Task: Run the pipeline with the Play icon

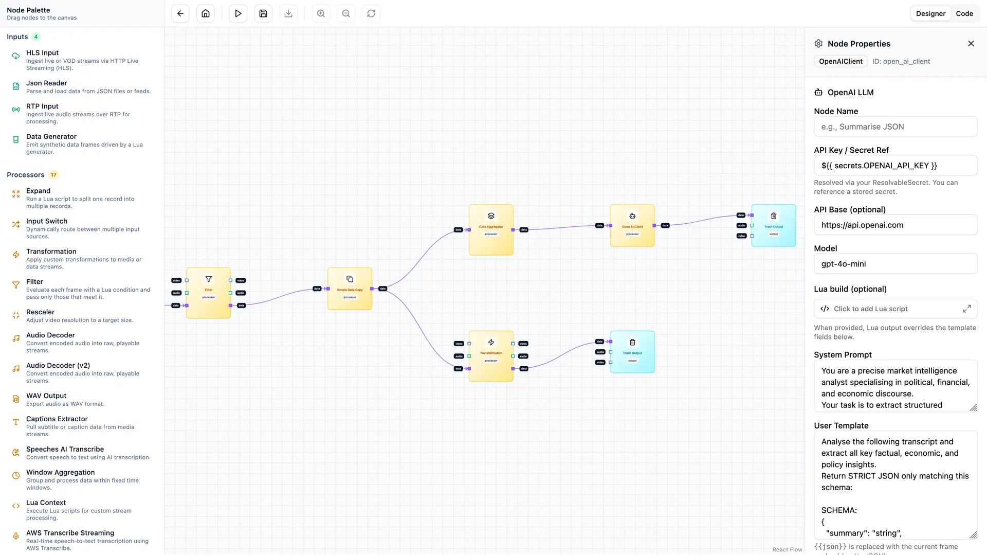Action: (237, 13)
